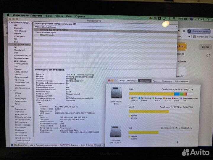This screenshot has width=213, height=160.
Task: Select Камера in the sidebar
Action: click(18, 69)
